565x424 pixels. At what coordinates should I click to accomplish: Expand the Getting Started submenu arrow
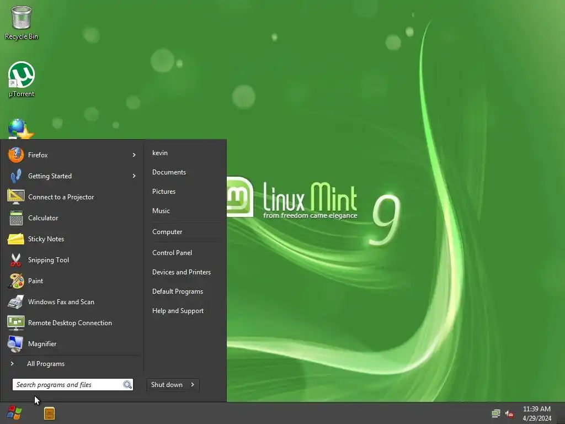click(134, 176)
